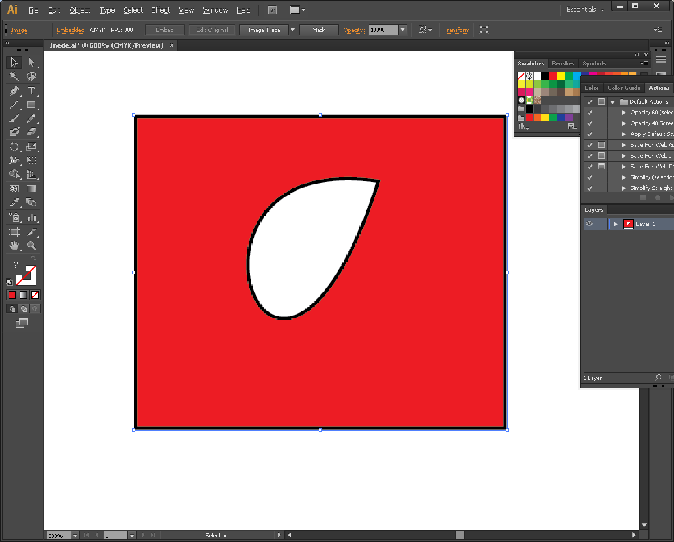Open the Opacity value dropdown
Image resolution: width=674 pixels, height=542 pixels.
pos(403,30)
